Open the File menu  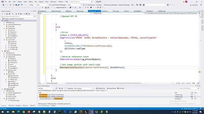click(6, 2)
